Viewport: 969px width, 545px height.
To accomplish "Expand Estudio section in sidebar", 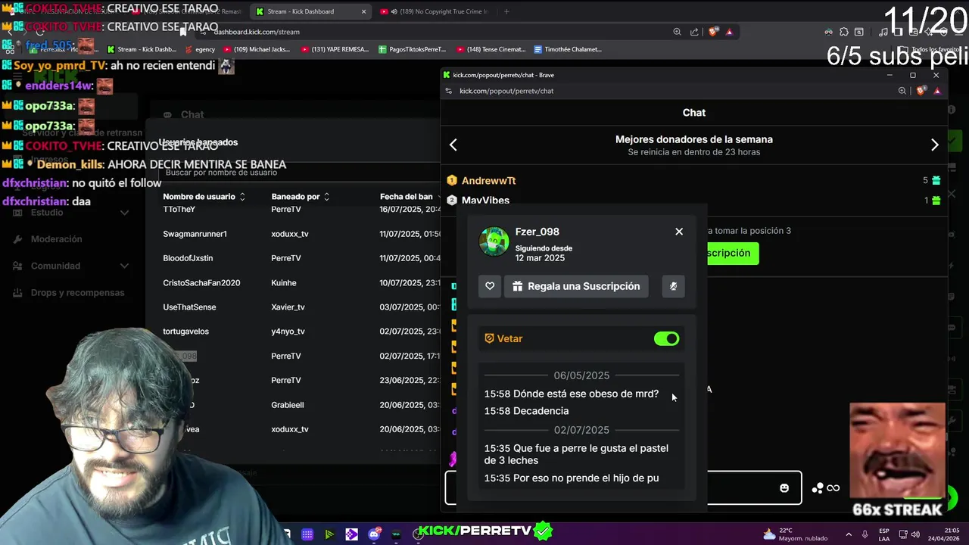I will point(72,213).
